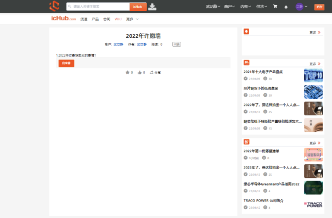The height and width of the screenshot is (218, 332).
Task: Click the pink wish-list thumbnail
Action: pyautogui.click(x=313, y=155)
